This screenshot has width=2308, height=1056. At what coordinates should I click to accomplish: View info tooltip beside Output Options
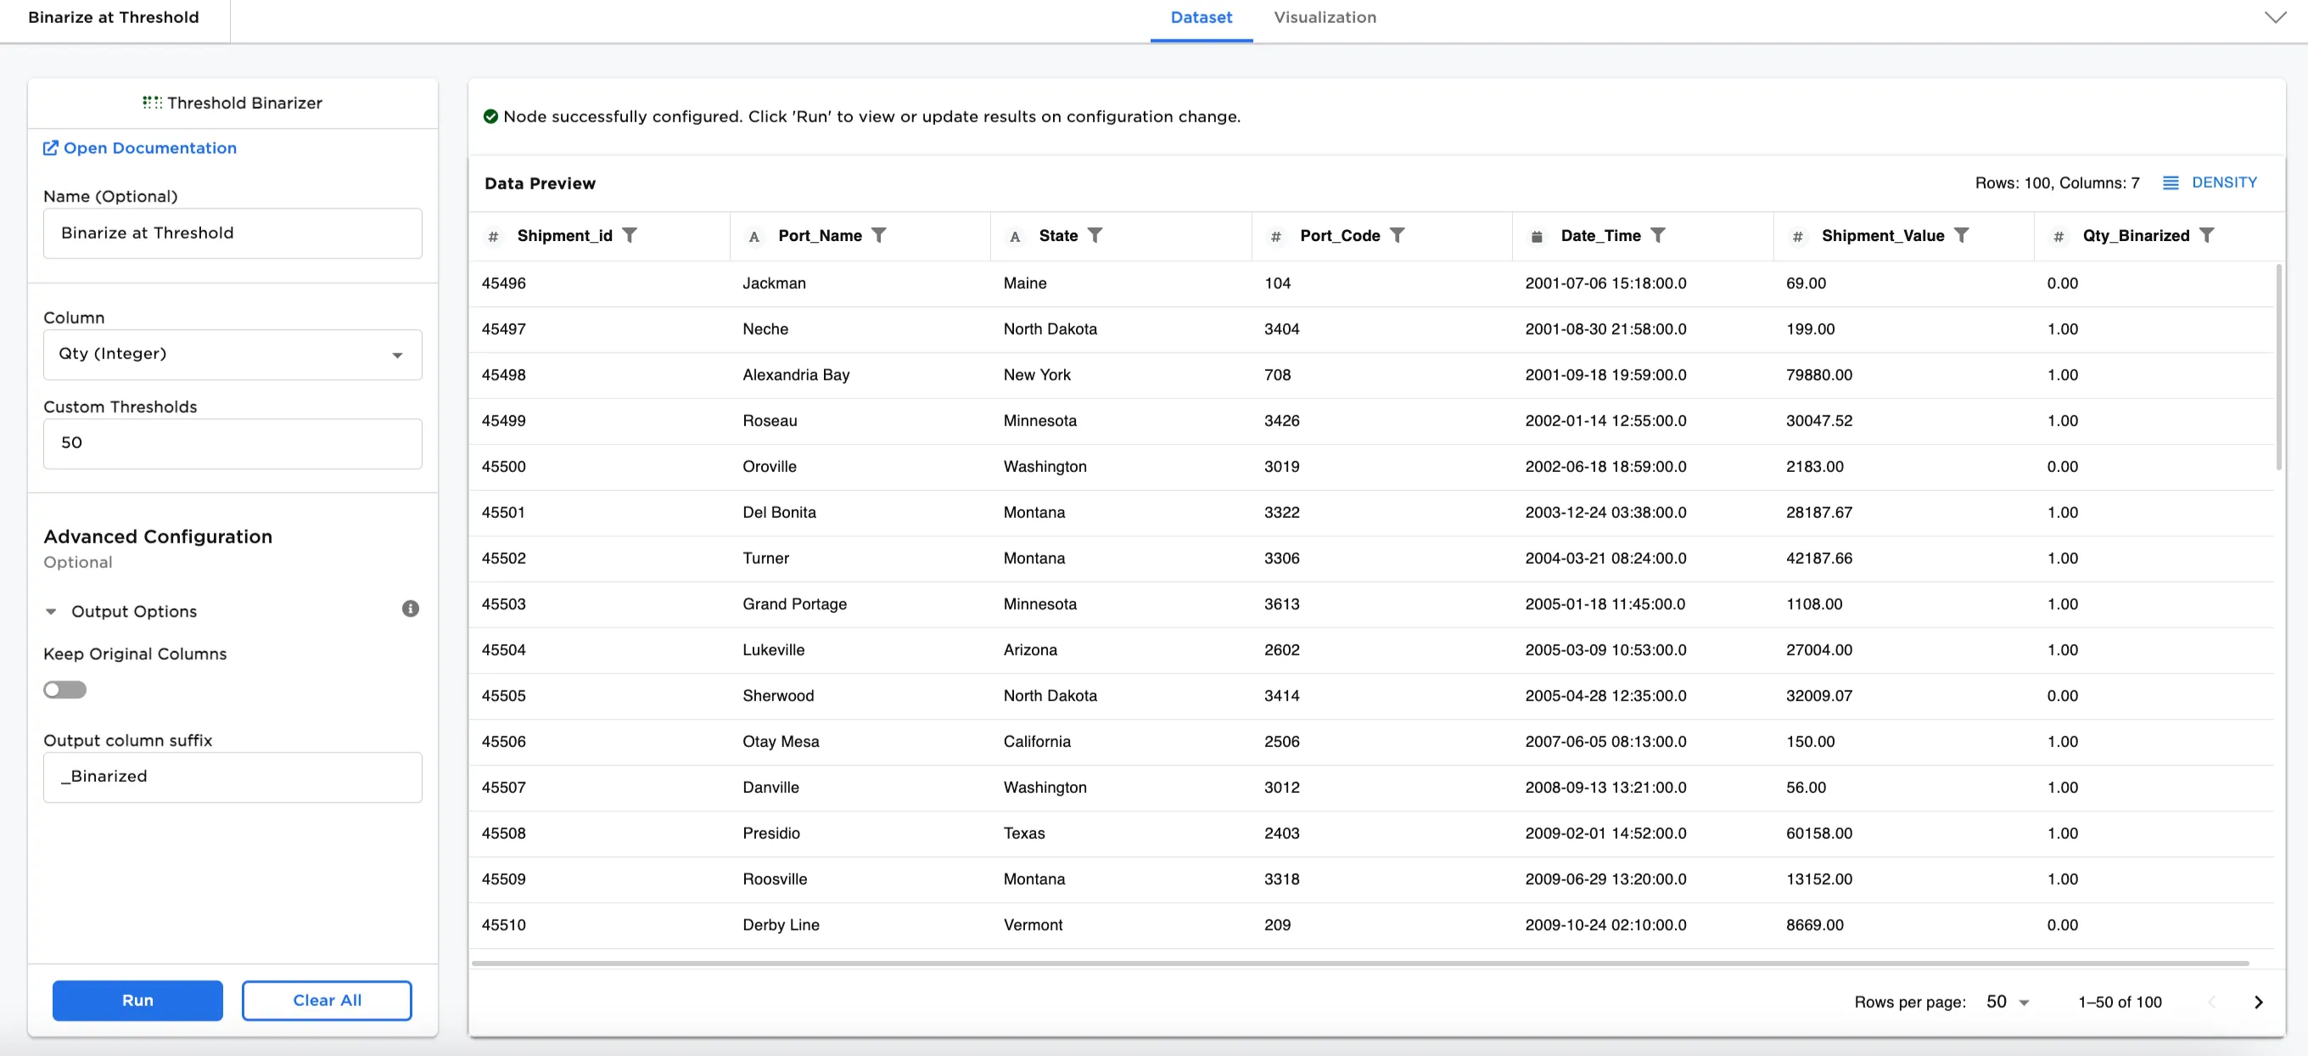(411, 609)
